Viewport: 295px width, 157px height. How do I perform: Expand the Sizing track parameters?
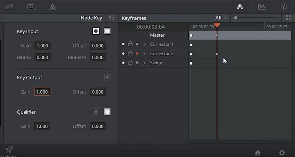click(x=144, y=63)
